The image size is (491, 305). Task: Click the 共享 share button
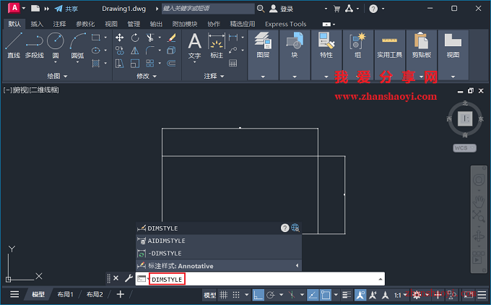coord(66,9)
